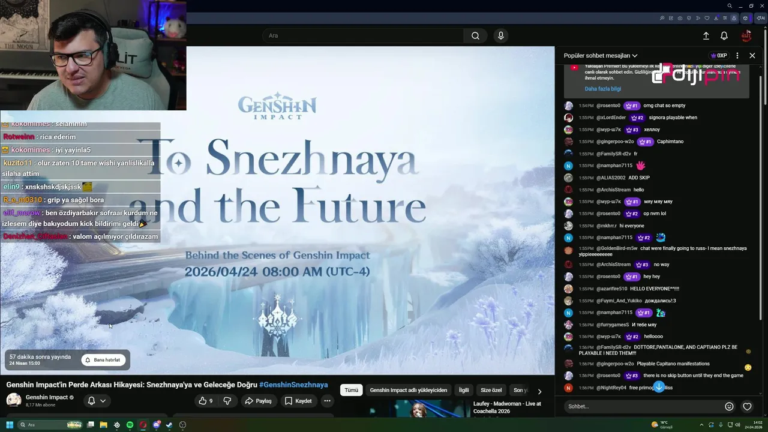Click chat message ADD SKIP by @ALIAS2002
Screen dimensions: 768x432
point(639,178)
